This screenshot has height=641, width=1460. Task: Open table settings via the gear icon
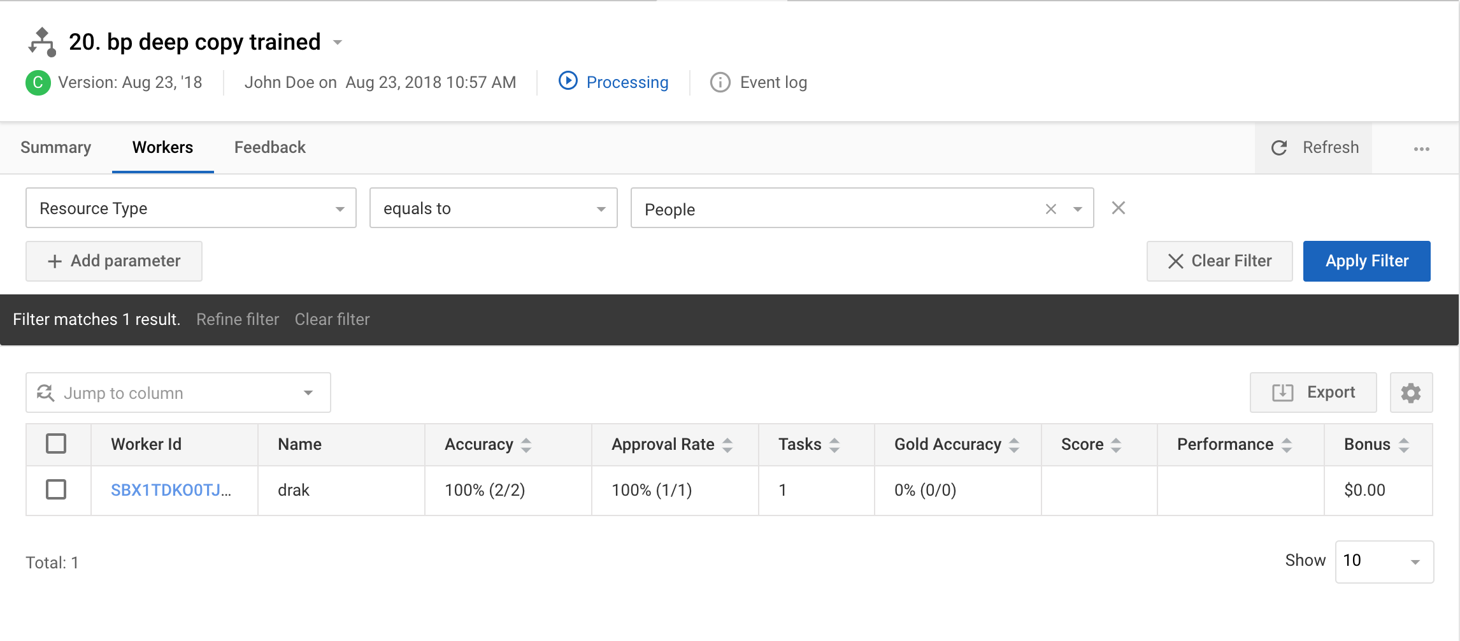click(x=1411, y=393)
